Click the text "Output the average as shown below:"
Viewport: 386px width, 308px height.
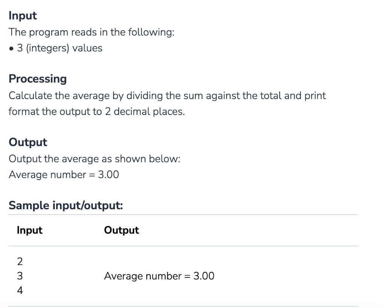pyautogui.click(x=95, y=159)
